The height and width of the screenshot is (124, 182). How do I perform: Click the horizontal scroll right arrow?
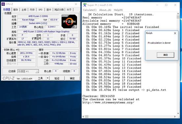point(175,116)
